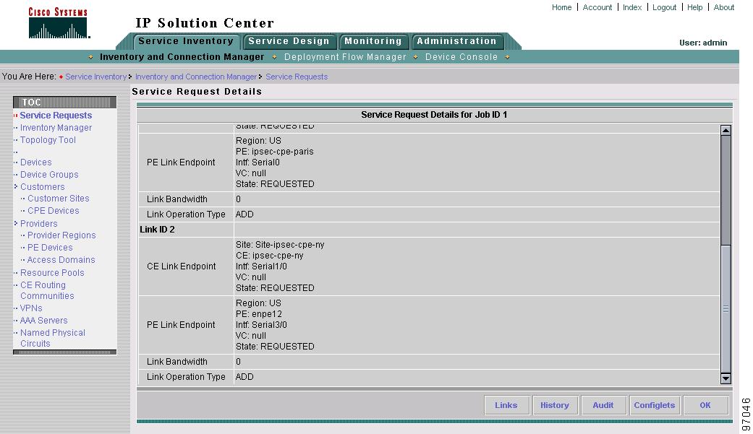Viewport: 753px width, 434px height.
Task: Open Deployment Flow Manager submenu
Action: pyautogui.click(x=345, y=57)
